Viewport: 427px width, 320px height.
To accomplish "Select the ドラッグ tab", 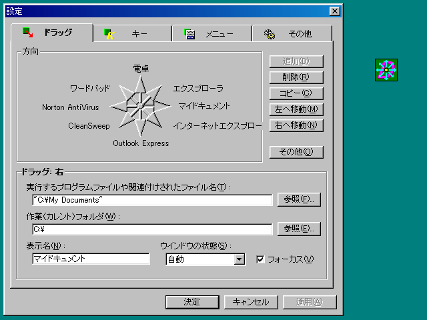I will [52, 33].
